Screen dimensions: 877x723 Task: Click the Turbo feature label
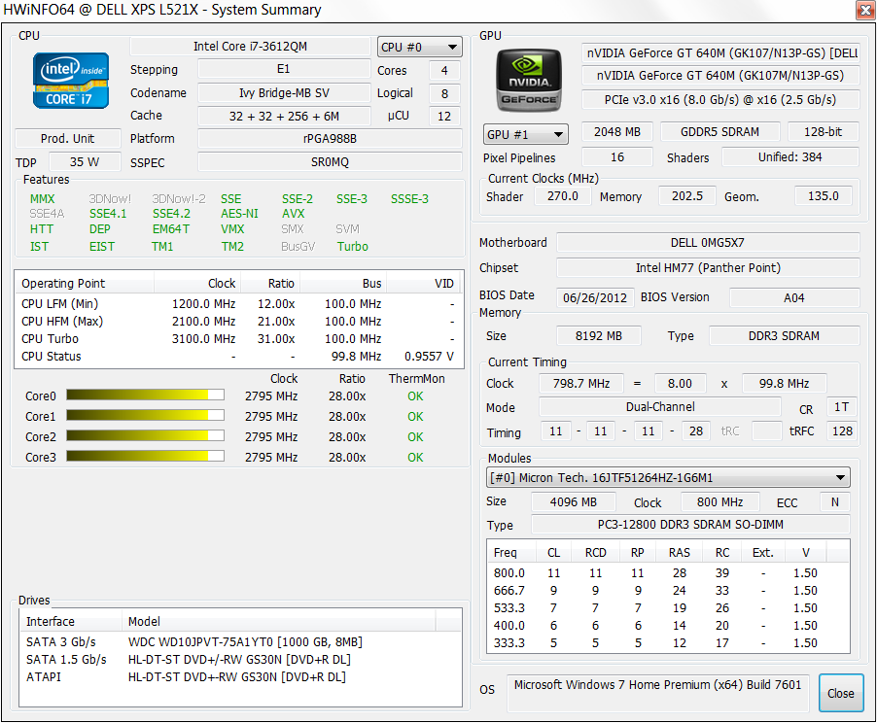click(x=352, y=246)
